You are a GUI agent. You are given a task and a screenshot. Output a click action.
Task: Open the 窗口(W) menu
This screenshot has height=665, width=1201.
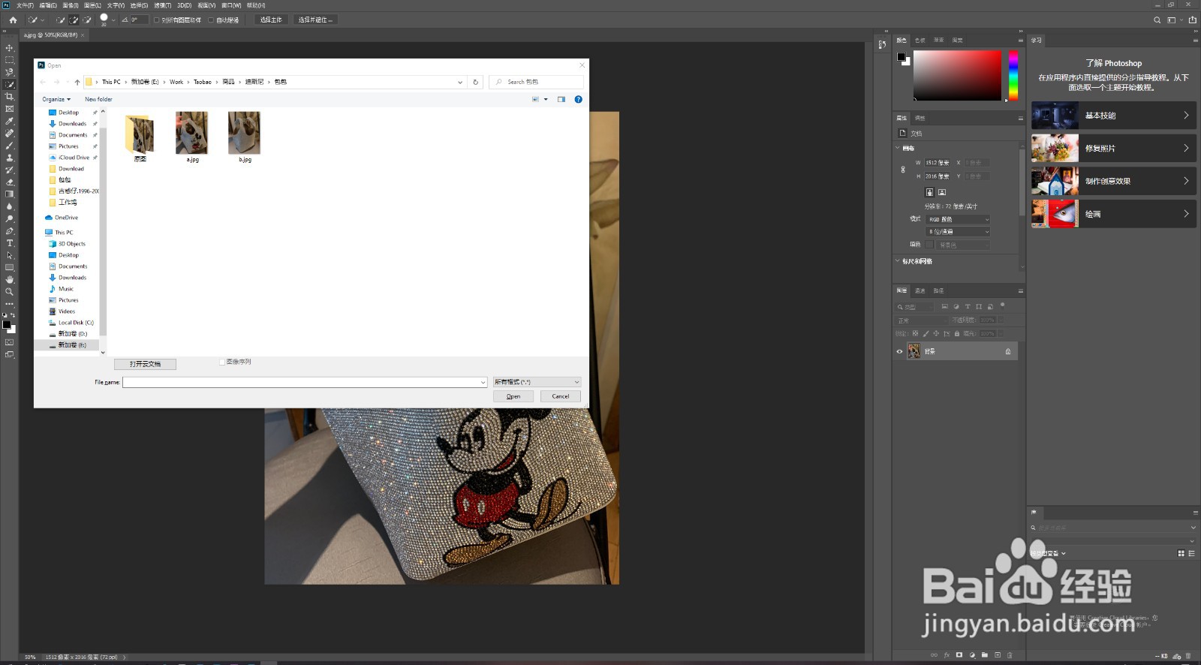pyautogui.click(x=231, y=5)
